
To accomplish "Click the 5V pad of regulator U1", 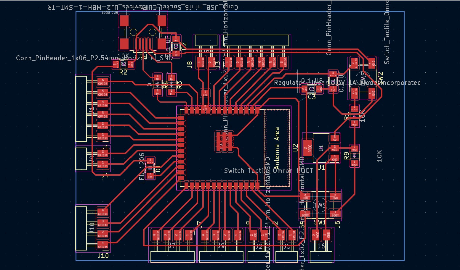I will (335, 138).
